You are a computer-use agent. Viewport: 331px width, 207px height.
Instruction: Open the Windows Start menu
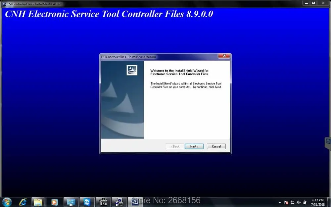point(7,202)
